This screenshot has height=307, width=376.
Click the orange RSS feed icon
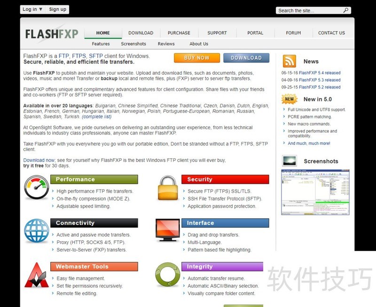[289, 61]
